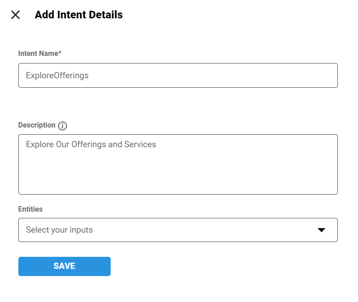The width and height of the screenshot is (358, 302).
Task: Click the 'Entities' field label
Action: (30, 209)
